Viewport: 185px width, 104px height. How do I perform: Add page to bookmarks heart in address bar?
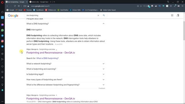pyautogui.click(x=144, y=6)
